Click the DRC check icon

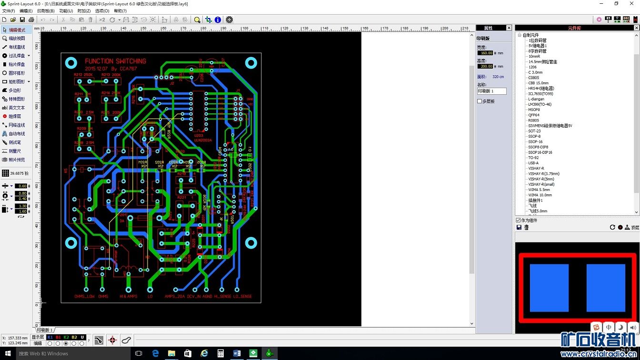pyautogui.click(x=626, y=20)
